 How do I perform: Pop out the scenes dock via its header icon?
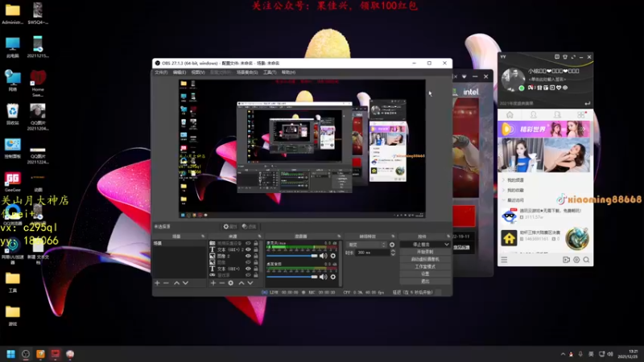coord(203,237)
